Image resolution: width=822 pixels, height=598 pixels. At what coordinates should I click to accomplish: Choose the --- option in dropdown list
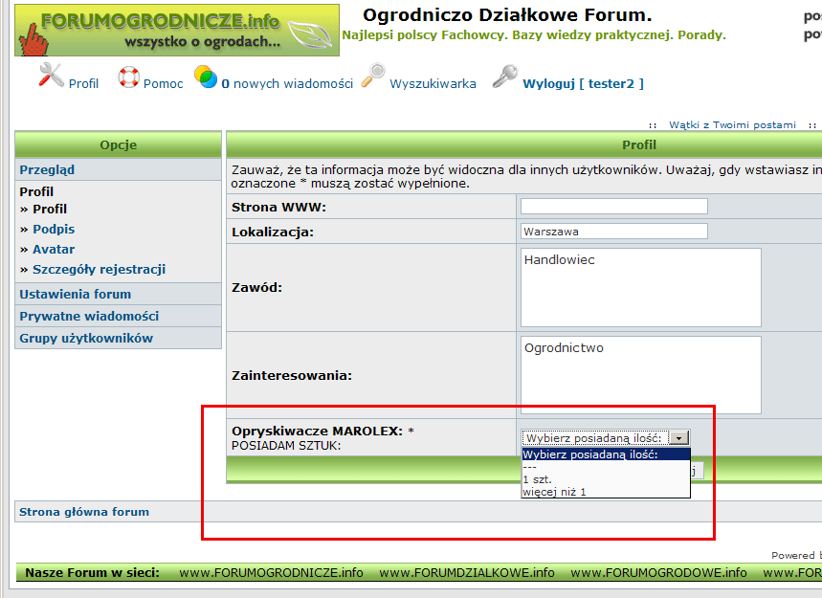tap(606, 467)
